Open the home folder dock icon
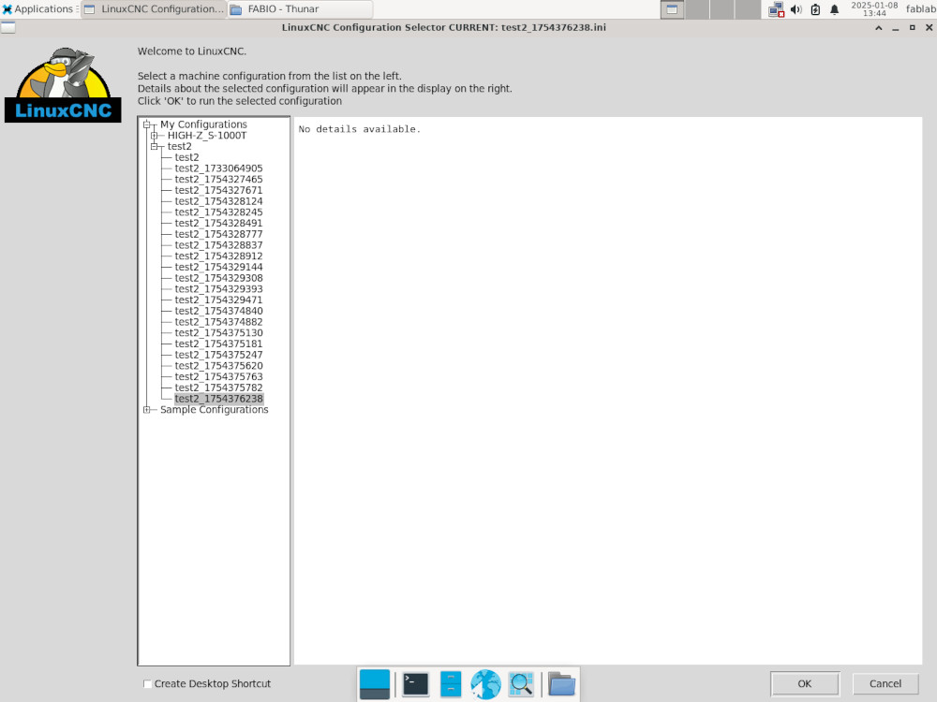This screenshot has height=702, width=937. [x=561, y=684]
